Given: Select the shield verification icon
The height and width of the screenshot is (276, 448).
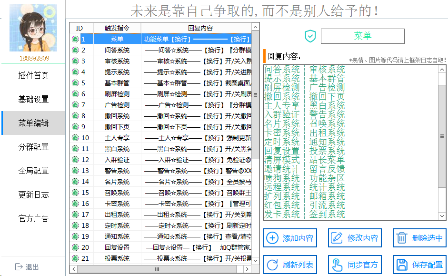Looking at the screenshot, I should (x=310, y=36).
